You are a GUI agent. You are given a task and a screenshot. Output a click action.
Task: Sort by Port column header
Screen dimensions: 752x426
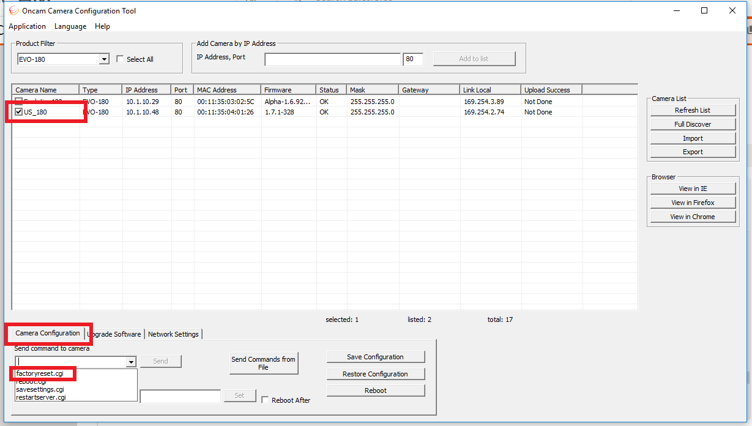pyautogui.click(x=182, y=90)
